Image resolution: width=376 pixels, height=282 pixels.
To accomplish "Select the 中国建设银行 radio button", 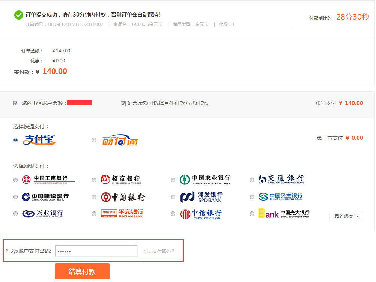I will point(15,197).
